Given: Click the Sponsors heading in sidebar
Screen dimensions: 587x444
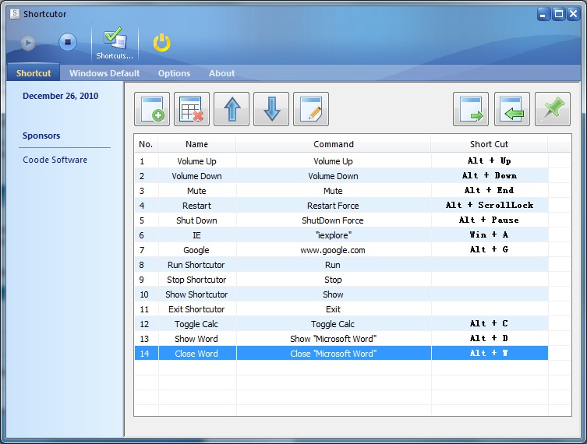Looking at the screenshot, I should tap(41, 136).
